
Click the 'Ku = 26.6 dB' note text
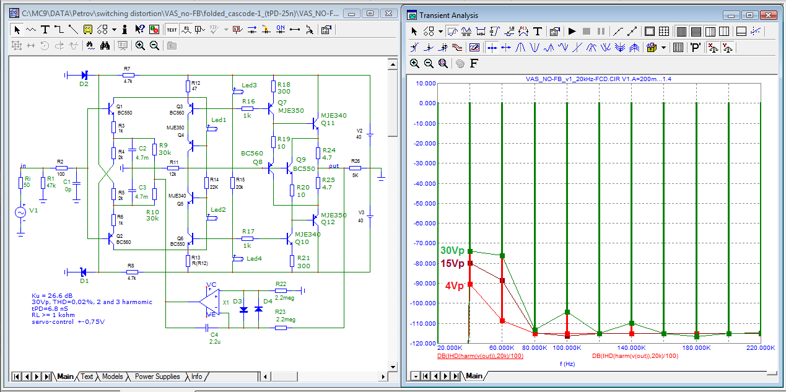pyautogui.click(x=51, y=296)
